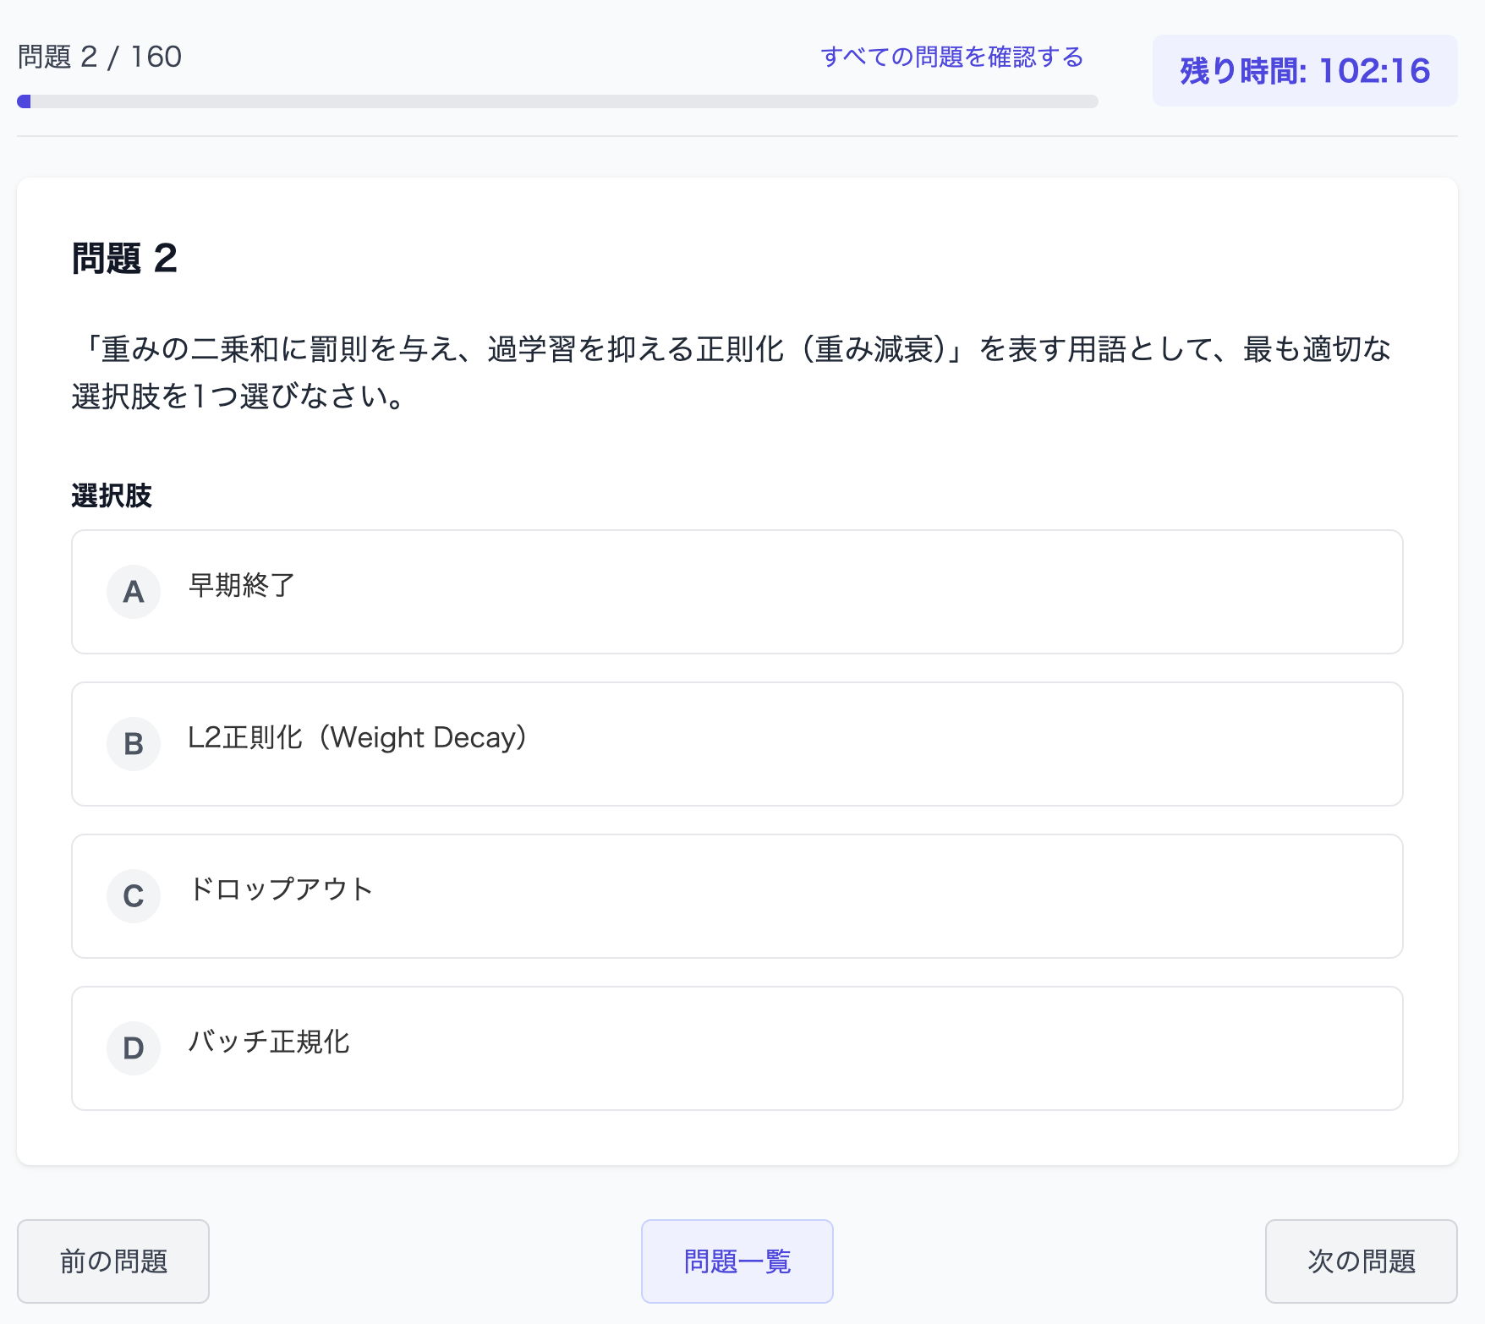The image size is (1485, 1324).
Task: Select the letter badge A icon
Action: (x=133, y=591)
